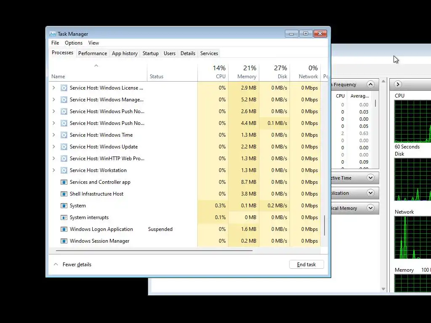This screenshot has width=431, height=323.
Task: Select the first Service Host: Windows Push No row
Action: point(184,111)
